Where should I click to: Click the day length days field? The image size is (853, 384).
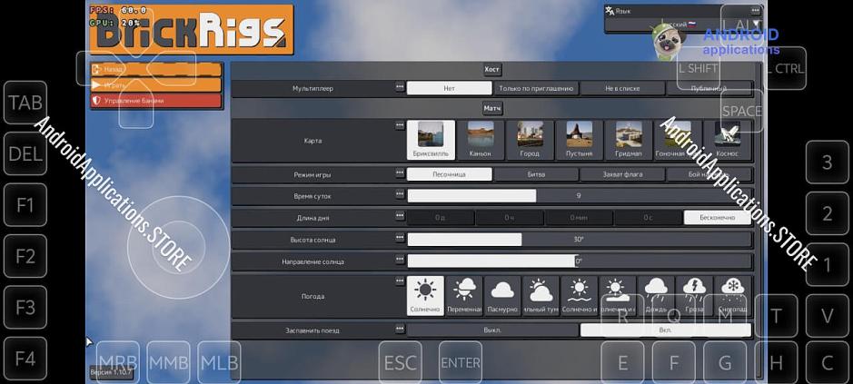[x=441, y=218]
